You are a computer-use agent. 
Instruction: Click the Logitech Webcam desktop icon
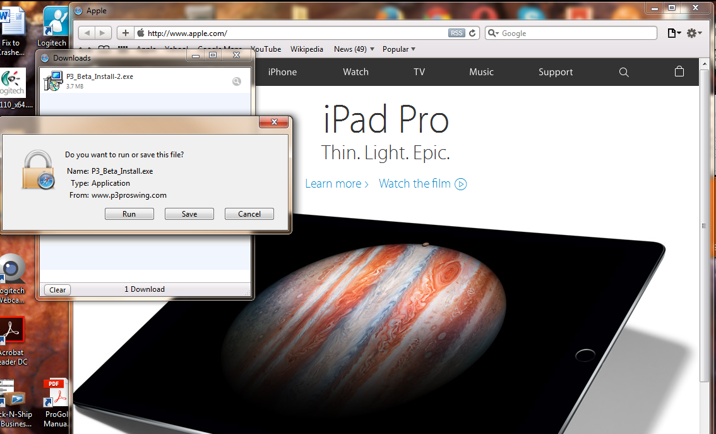coord(13,268)
